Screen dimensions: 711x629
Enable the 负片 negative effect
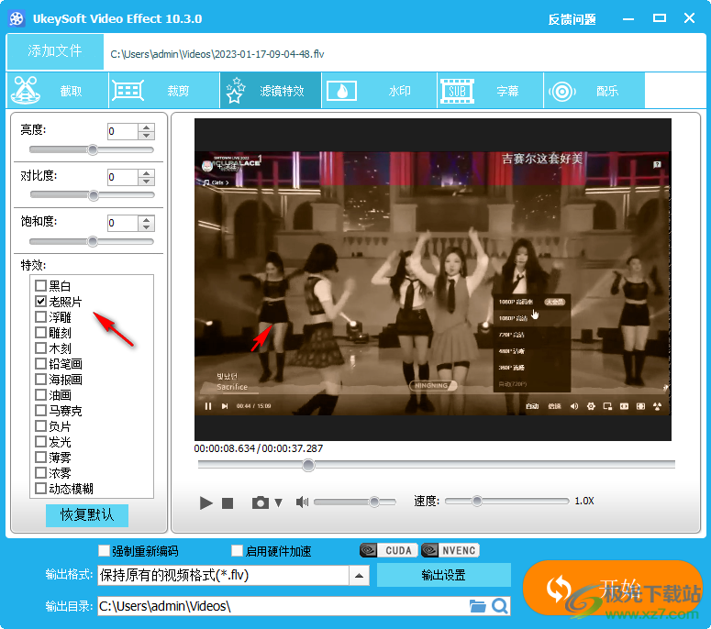click(40, 426)
